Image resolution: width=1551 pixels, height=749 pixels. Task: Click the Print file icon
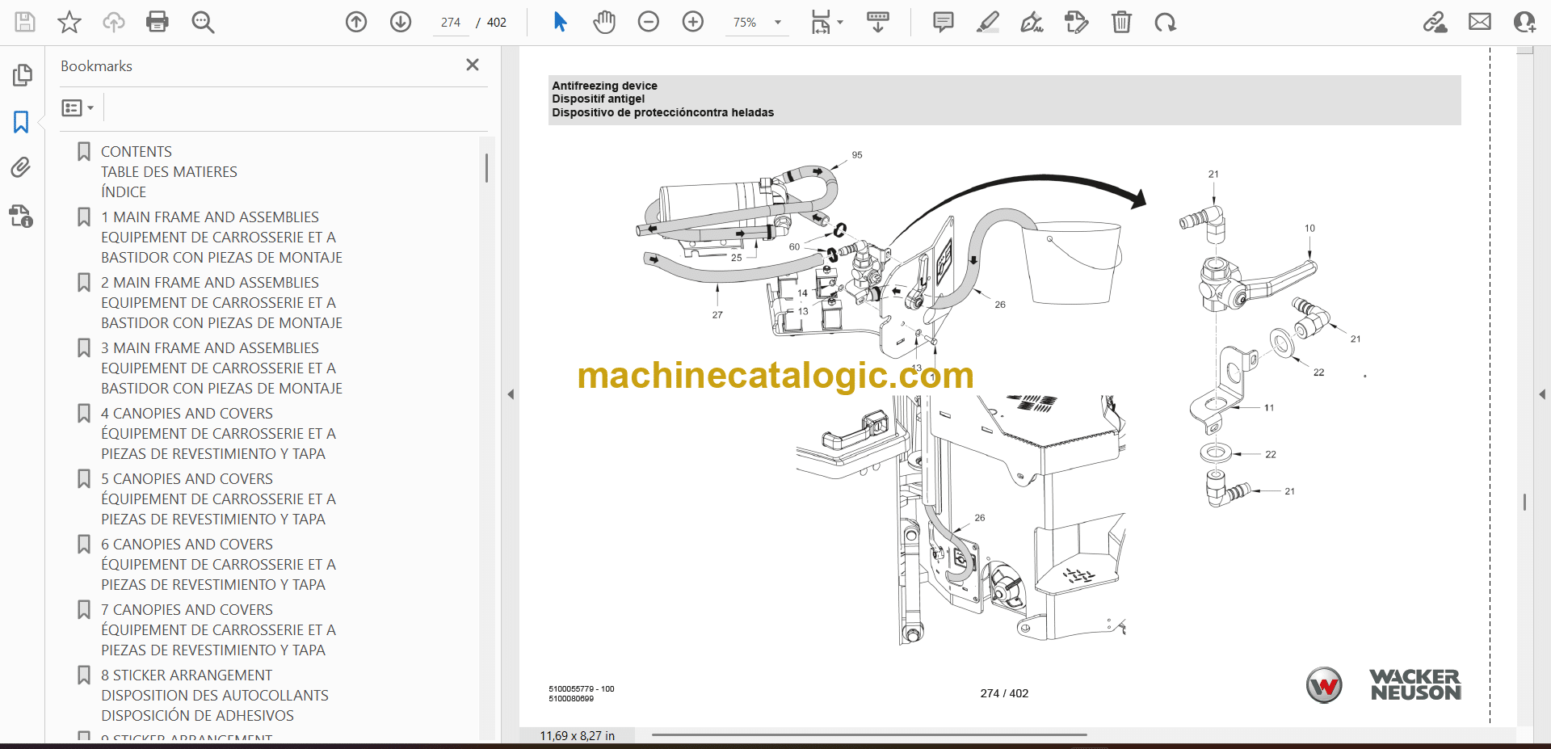158,22
